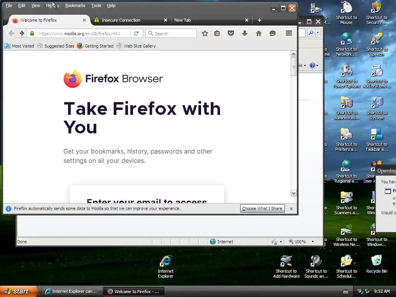
Task: Click Welcome to Firefox taskbar button
Action: tap(133, 292)
